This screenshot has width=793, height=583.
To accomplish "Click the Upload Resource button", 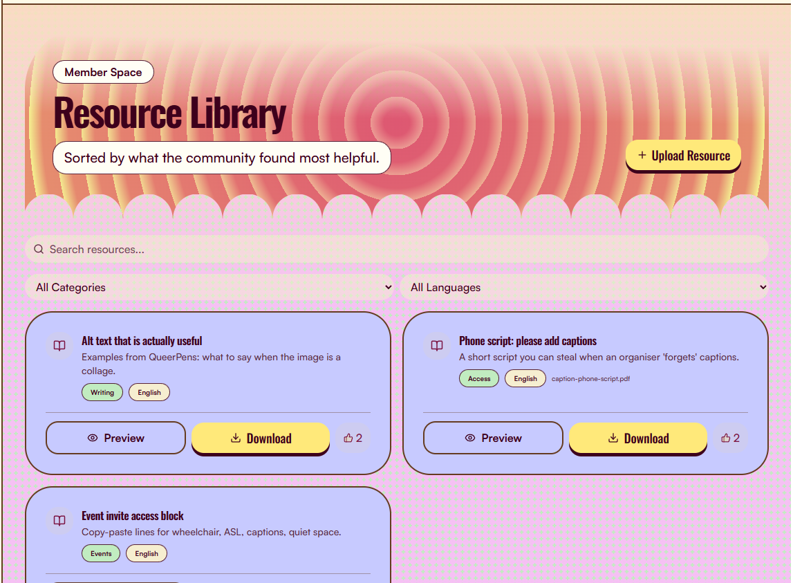I will 683,156.
